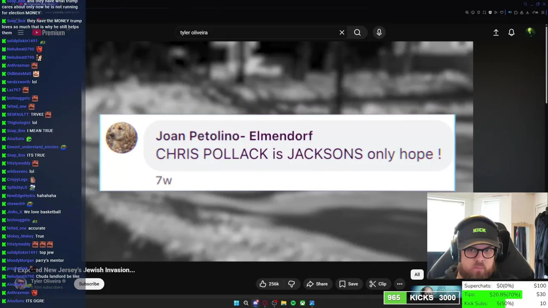Click the Joan Petolino comment avatar

[x=122, y=138]
